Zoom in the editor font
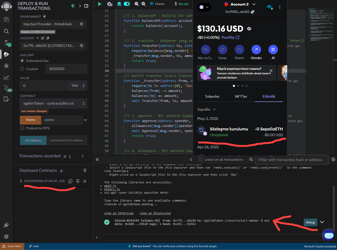337x250 pixels. coord(143,4)
